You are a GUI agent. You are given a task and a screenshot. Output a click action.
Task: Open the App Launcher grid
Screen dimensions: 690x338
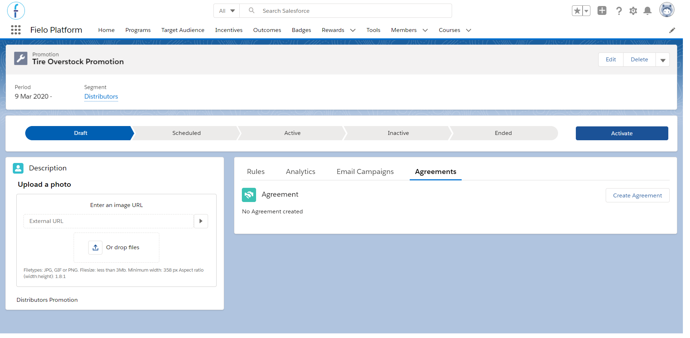[x=16, y=30]
